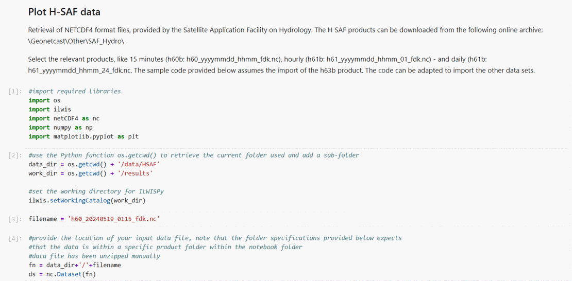Click the "Plot H-SAF data" heading
This screenshot has height=281, width=572.
point(64,12)
